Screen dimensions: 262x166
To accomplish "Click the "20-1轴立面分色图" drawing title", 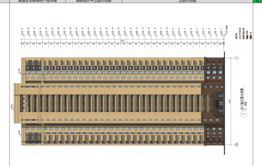I will [x=242, y=99].
